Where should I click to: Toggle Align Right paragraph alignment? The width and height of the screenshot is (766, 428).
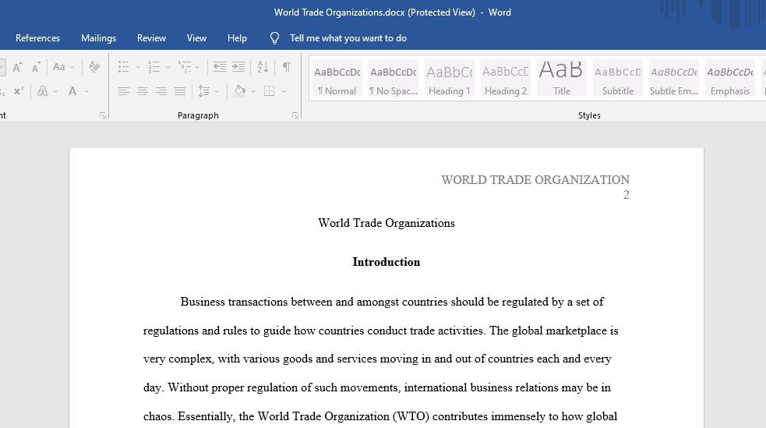point(161,91)
